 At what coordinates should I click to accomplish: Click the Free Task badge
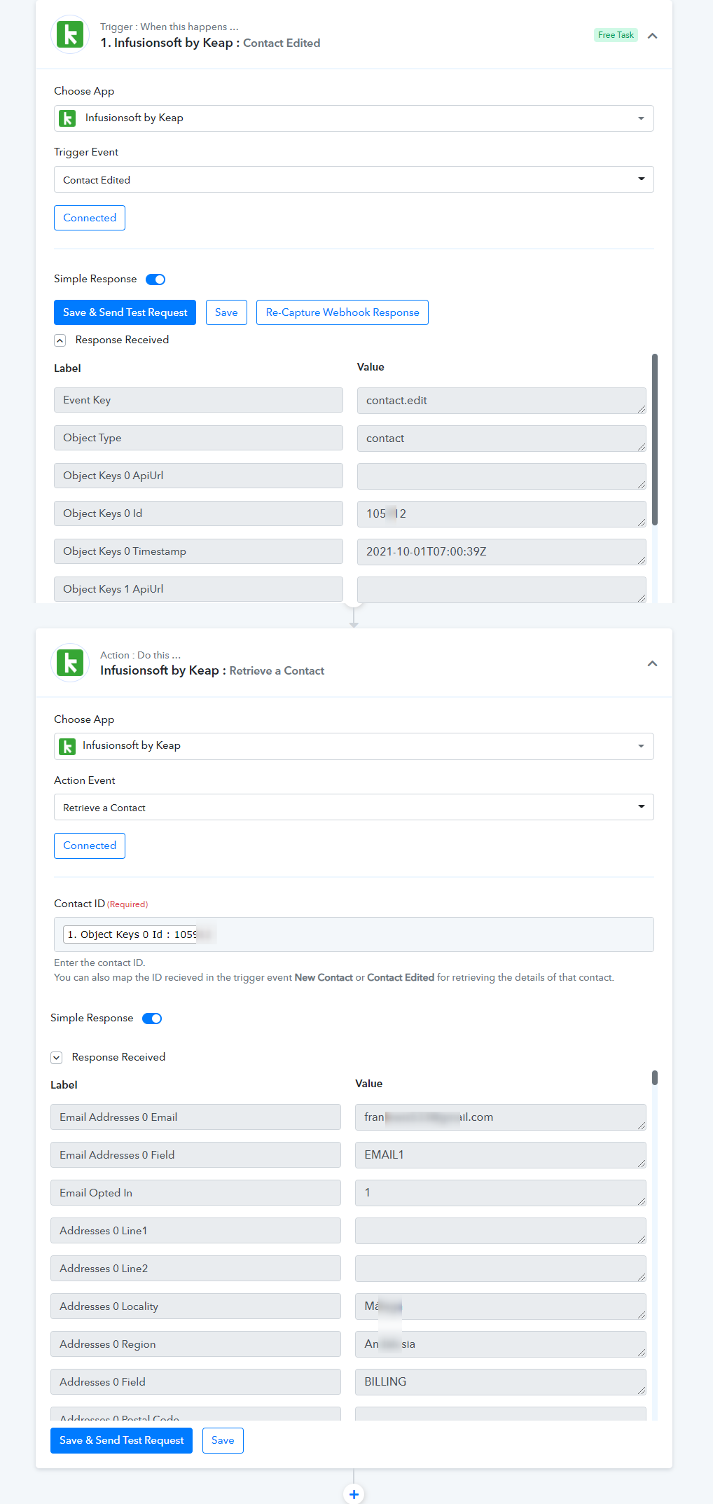[x=616, y=35]
